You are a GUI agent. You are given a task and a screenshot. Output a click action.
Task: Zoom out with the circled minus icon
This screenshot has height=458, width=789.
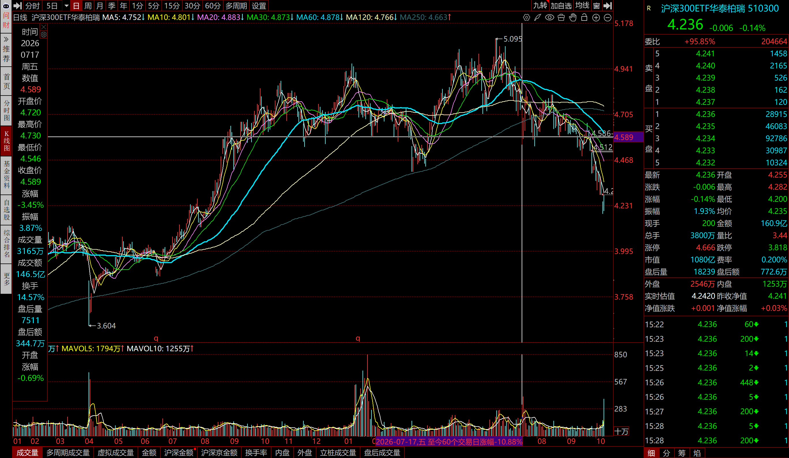(607, 18)
